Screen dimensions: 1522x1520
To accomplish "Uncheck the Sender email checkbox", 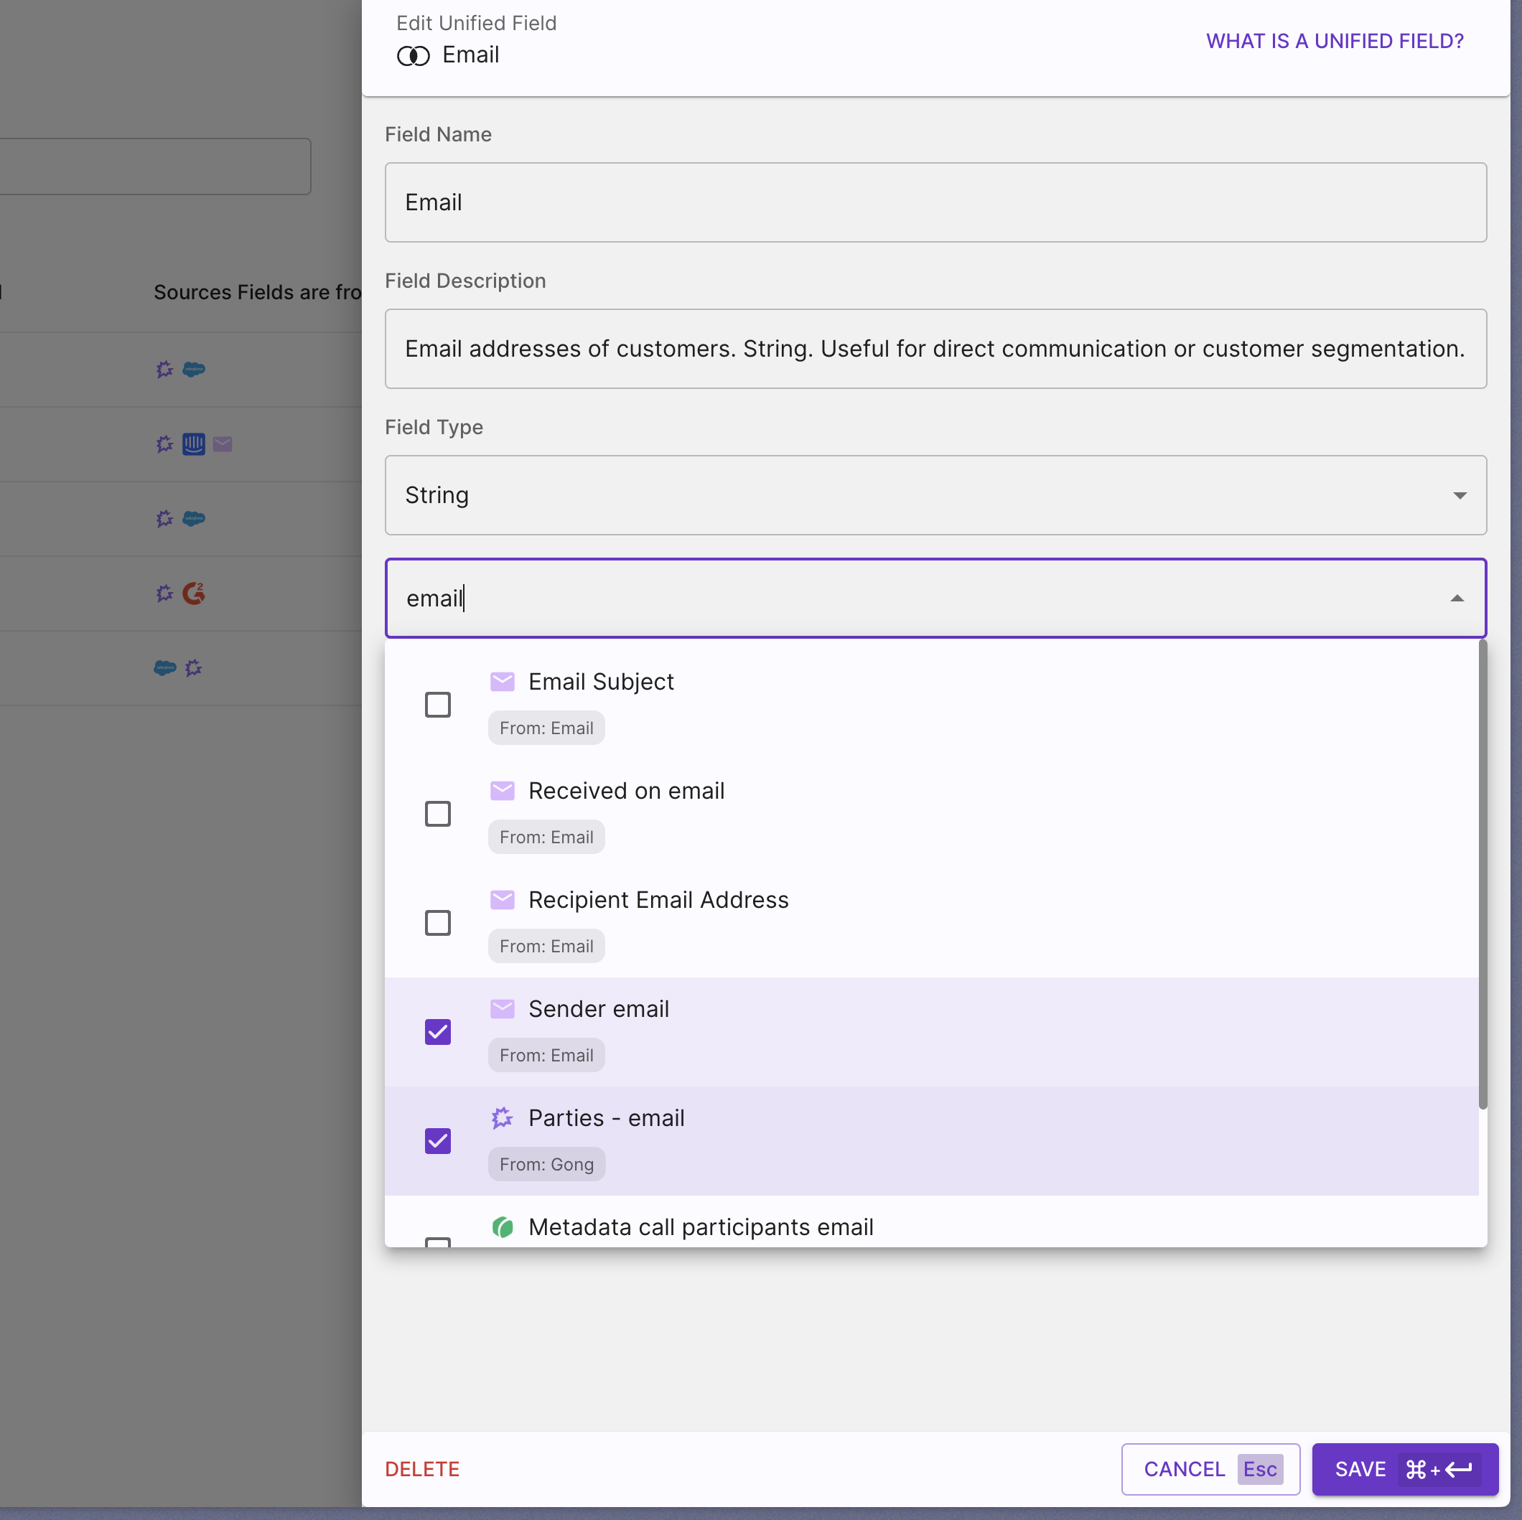I will click(x=437, y=1031).
